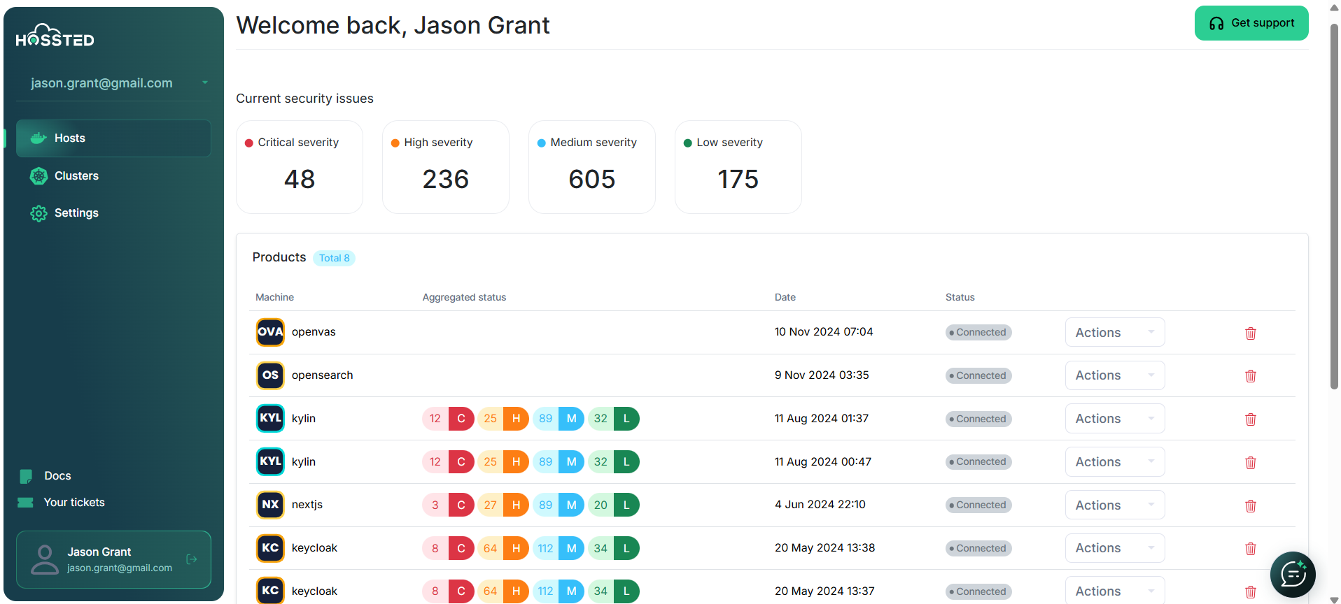This screenshot has width=1341, height=604.
Task: Expand the jason.grant@gmail.com account dropdown
Action: click(x=204, y=83)
